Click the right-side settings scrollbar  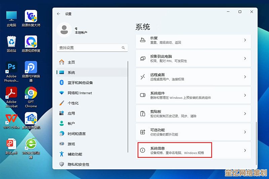(x=257, y=141)
